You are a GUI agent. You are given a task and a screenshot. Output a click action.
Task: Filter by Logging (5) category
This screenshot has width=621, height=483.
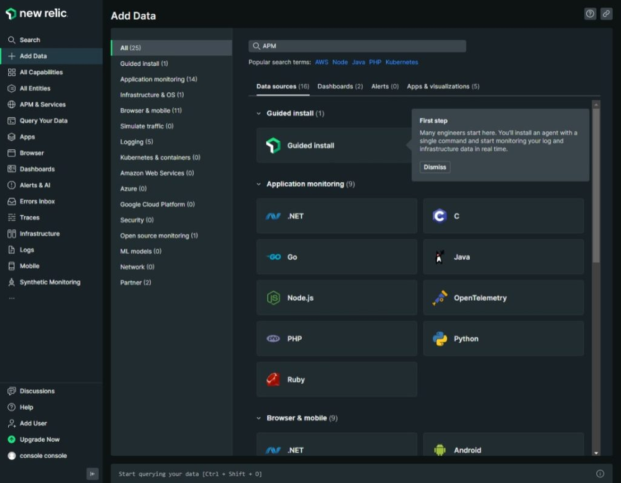point(137,142)
